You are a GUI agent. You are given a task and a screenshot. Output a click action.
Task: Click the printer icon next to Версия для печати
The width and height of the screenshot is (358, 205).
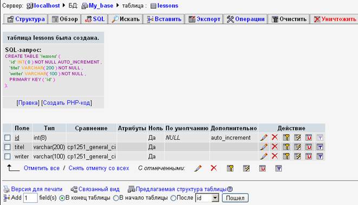[x=6, y=189]
